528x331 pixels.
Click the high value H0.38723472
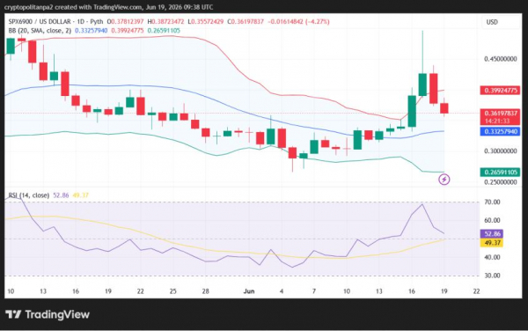pyautogui.click(x=165, y=21)
